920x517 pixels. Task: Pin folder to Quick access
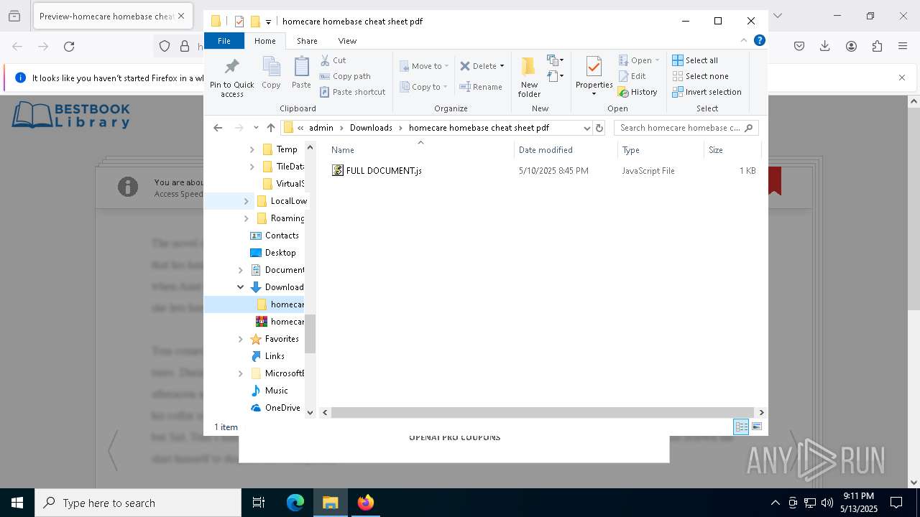coord(231,78)
